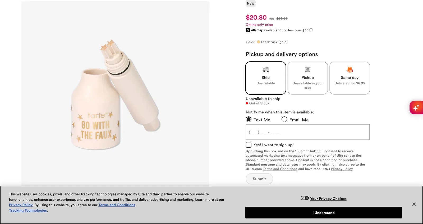The image size is (423, 224).
Task: Click the phone number input field
Action: pyautogui.click(x=307, y=132)
